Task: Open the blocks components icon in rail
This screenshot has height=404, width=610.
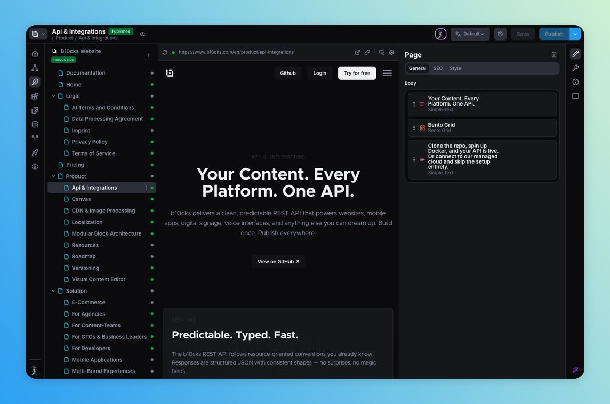Action: click(35, 96)
